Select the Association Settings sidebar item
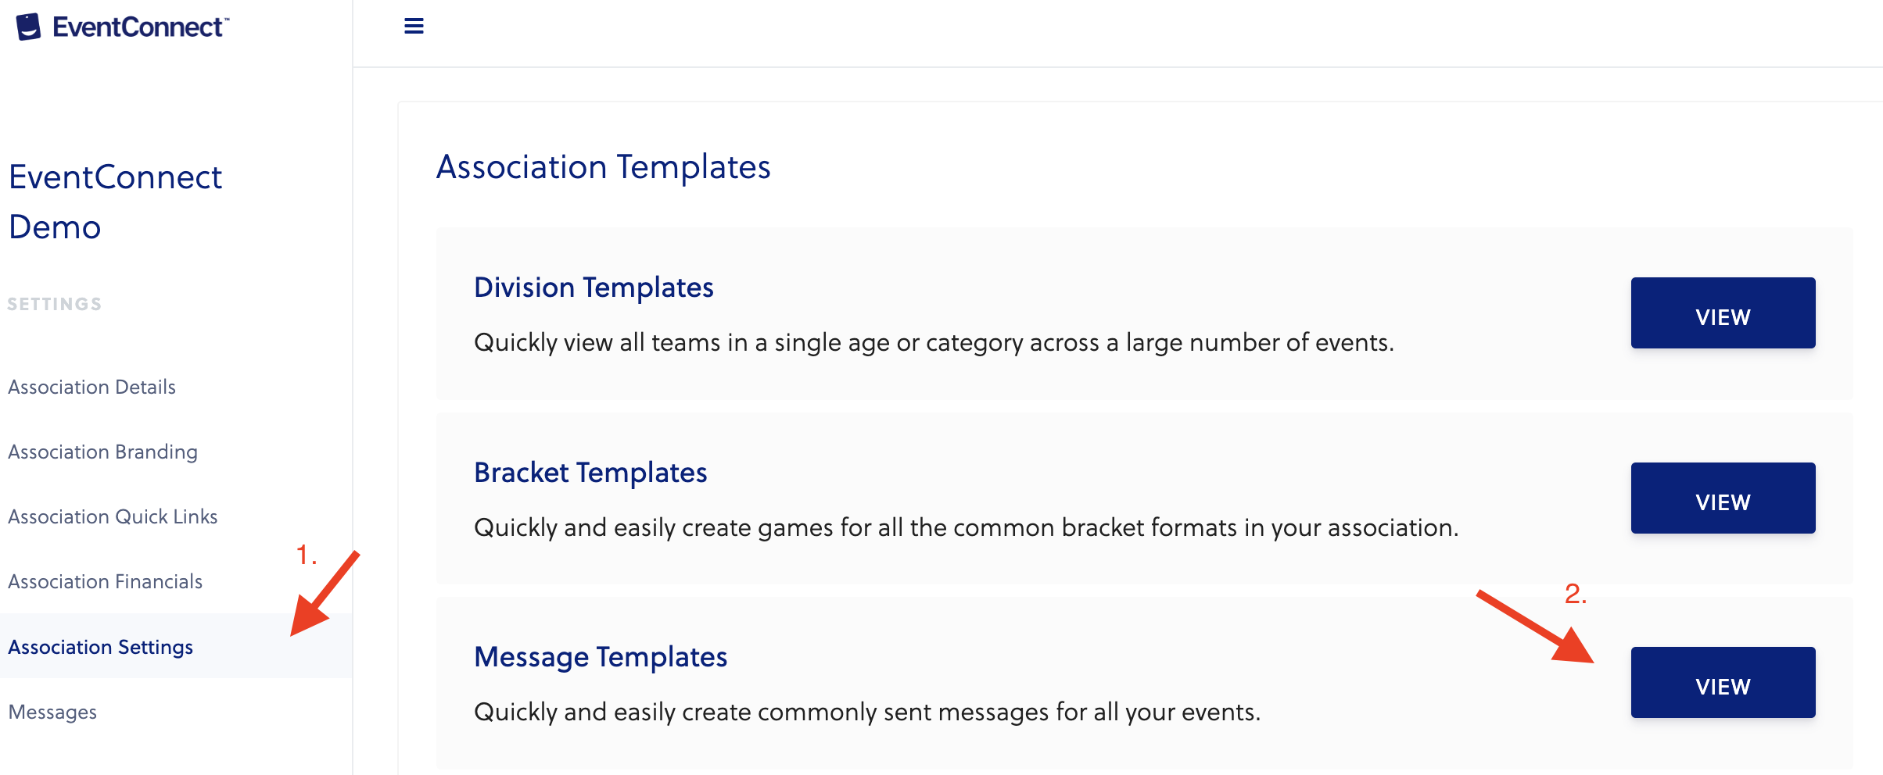This screenshot has width=1883, height=775. (100, 647)
